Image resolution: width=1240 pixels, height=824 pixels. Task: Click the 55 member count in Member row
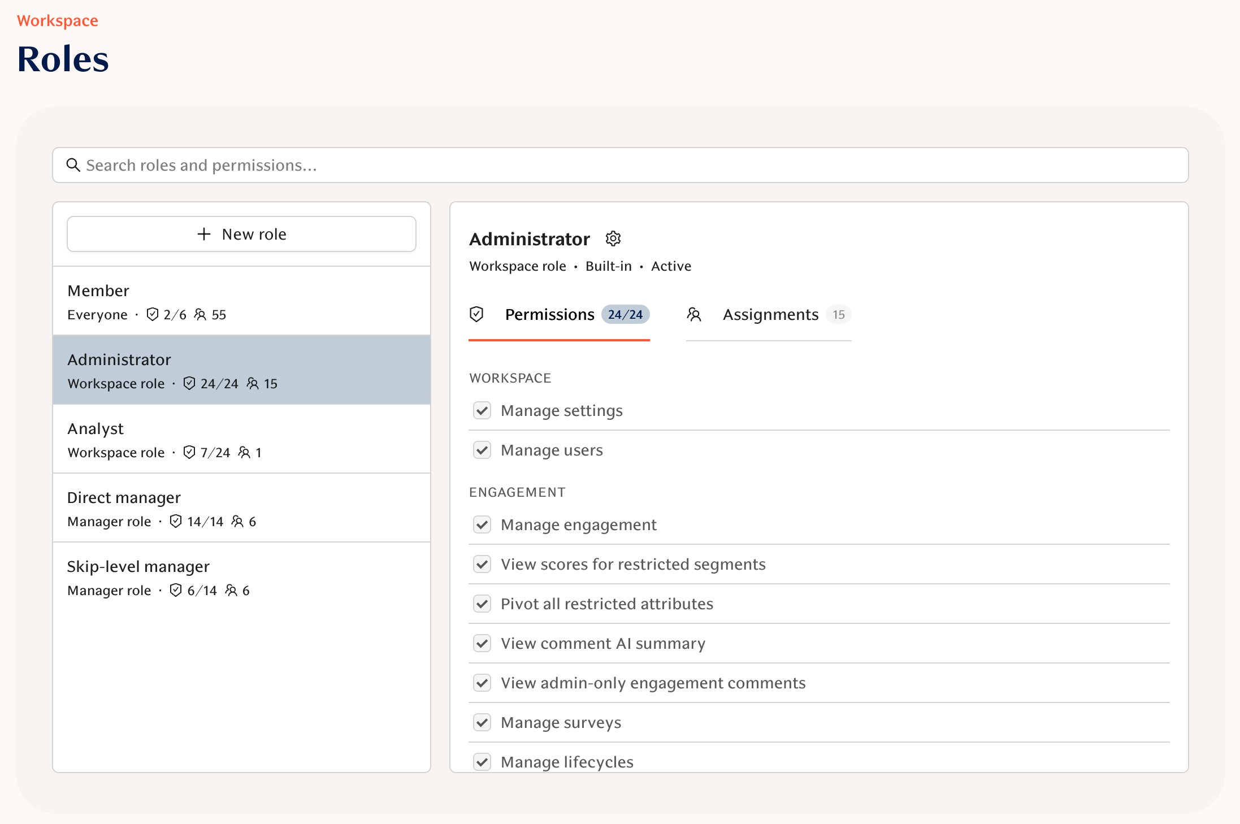(x=219, y=315)
